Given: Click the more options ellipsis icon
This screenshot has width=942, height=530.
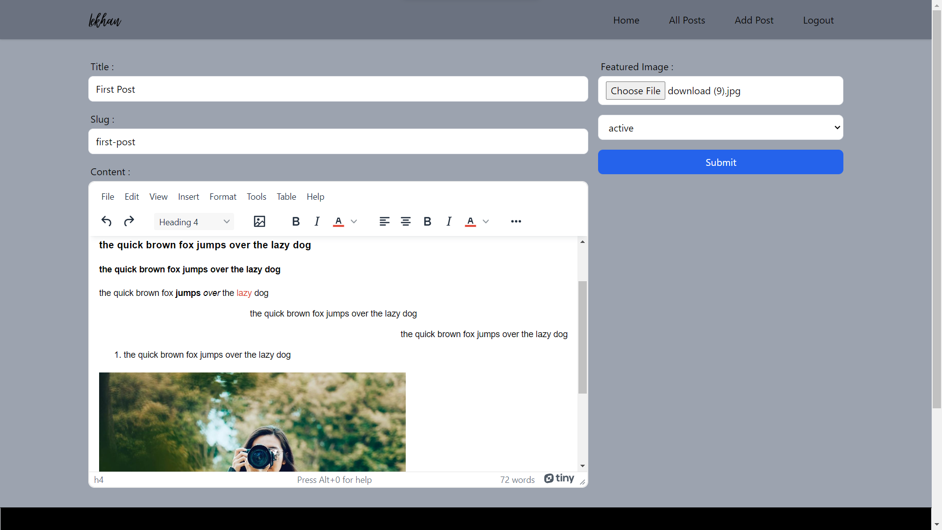Looking at the screenshot, I should pyautogui.click(x=516, y=221).
